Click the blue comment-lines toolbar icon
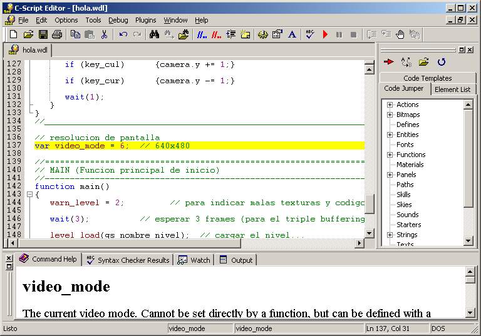This screenshot has width=481, height=336. click(x=202, y=34)
